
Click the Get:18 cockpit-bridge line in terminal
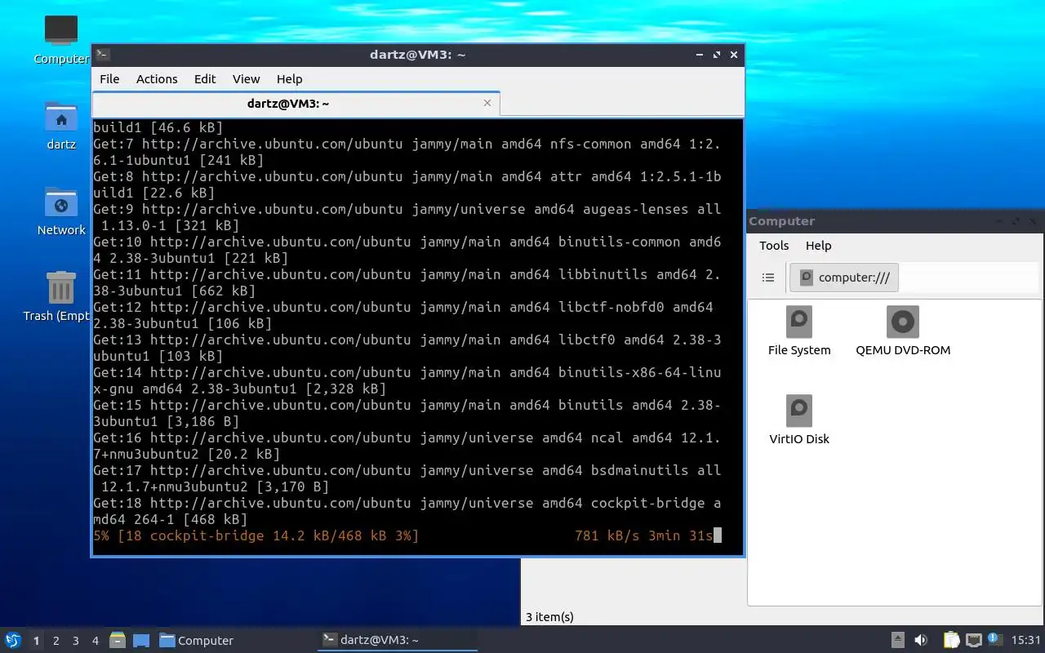[407, 511]
